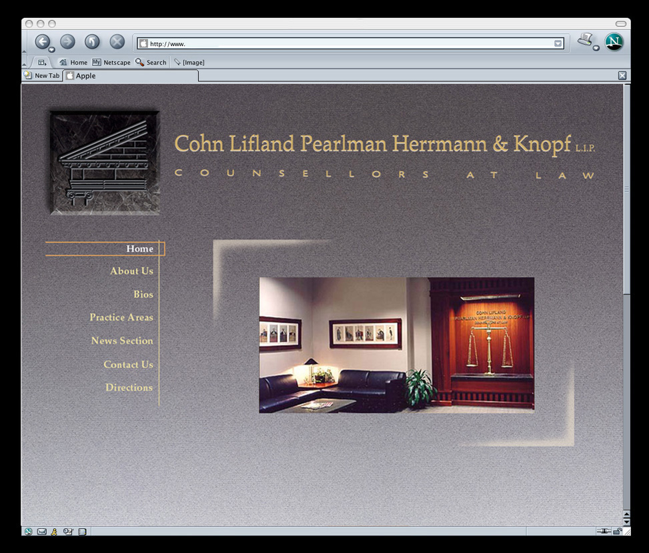Click the Counsellors at Law tagline
Image resolution: width=649 pixels, height=553 pixels.
click(x=384, y=174)
